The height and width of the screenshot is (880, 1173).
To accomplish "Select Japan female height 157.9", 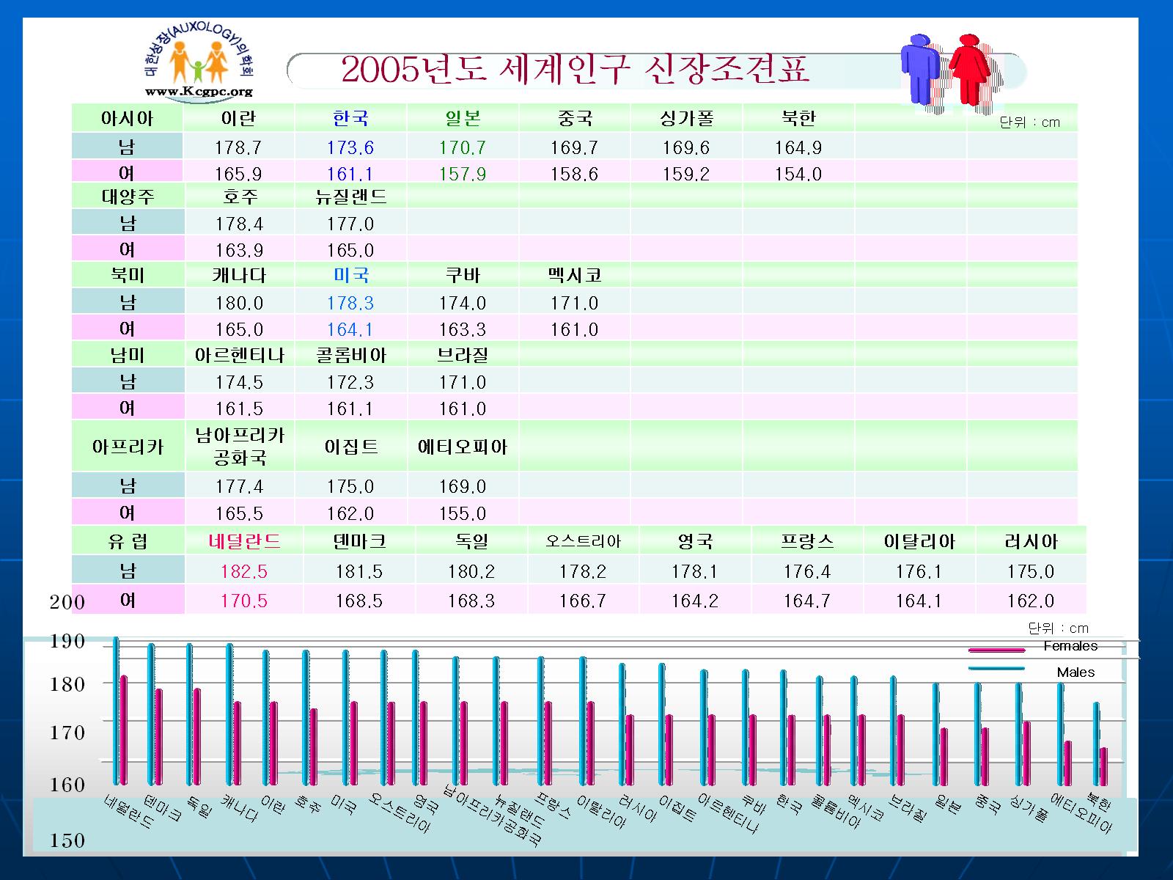I will (x=463, y=174).
